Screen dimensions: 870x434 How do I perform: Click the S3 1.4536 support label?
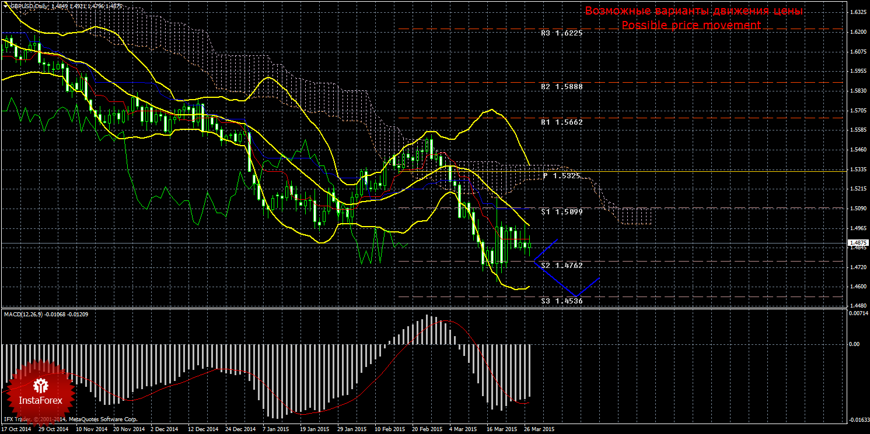pyautogui.click(x=561, y=301)
